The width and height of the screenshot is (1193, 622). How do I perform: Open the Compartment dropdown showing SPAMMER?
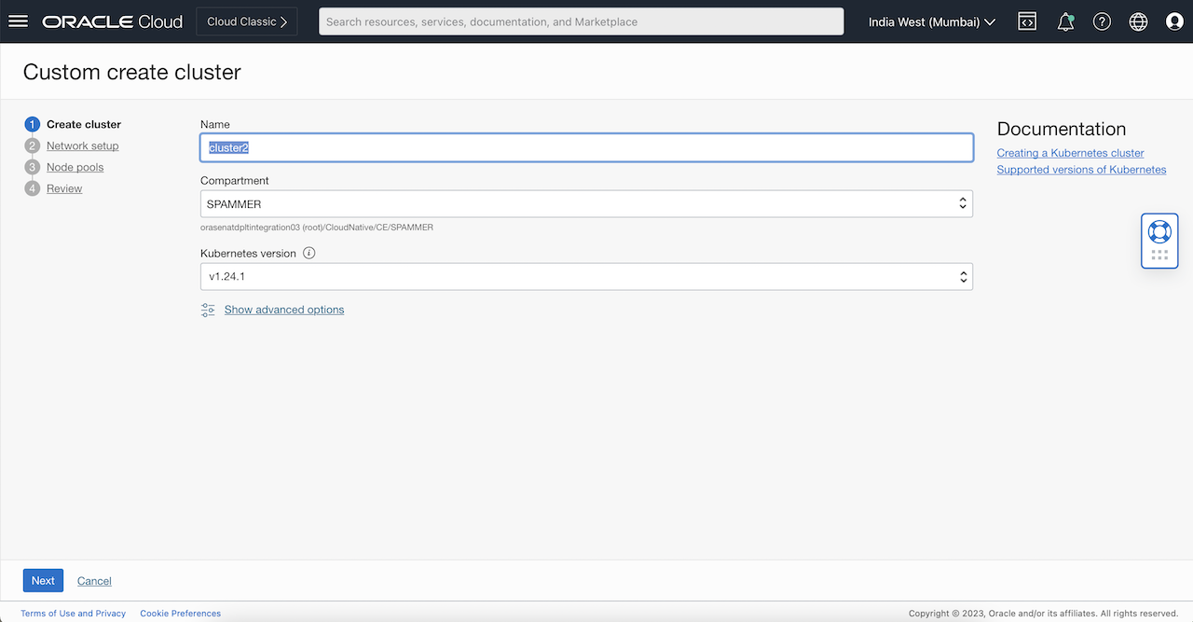(x=586, y=203)
